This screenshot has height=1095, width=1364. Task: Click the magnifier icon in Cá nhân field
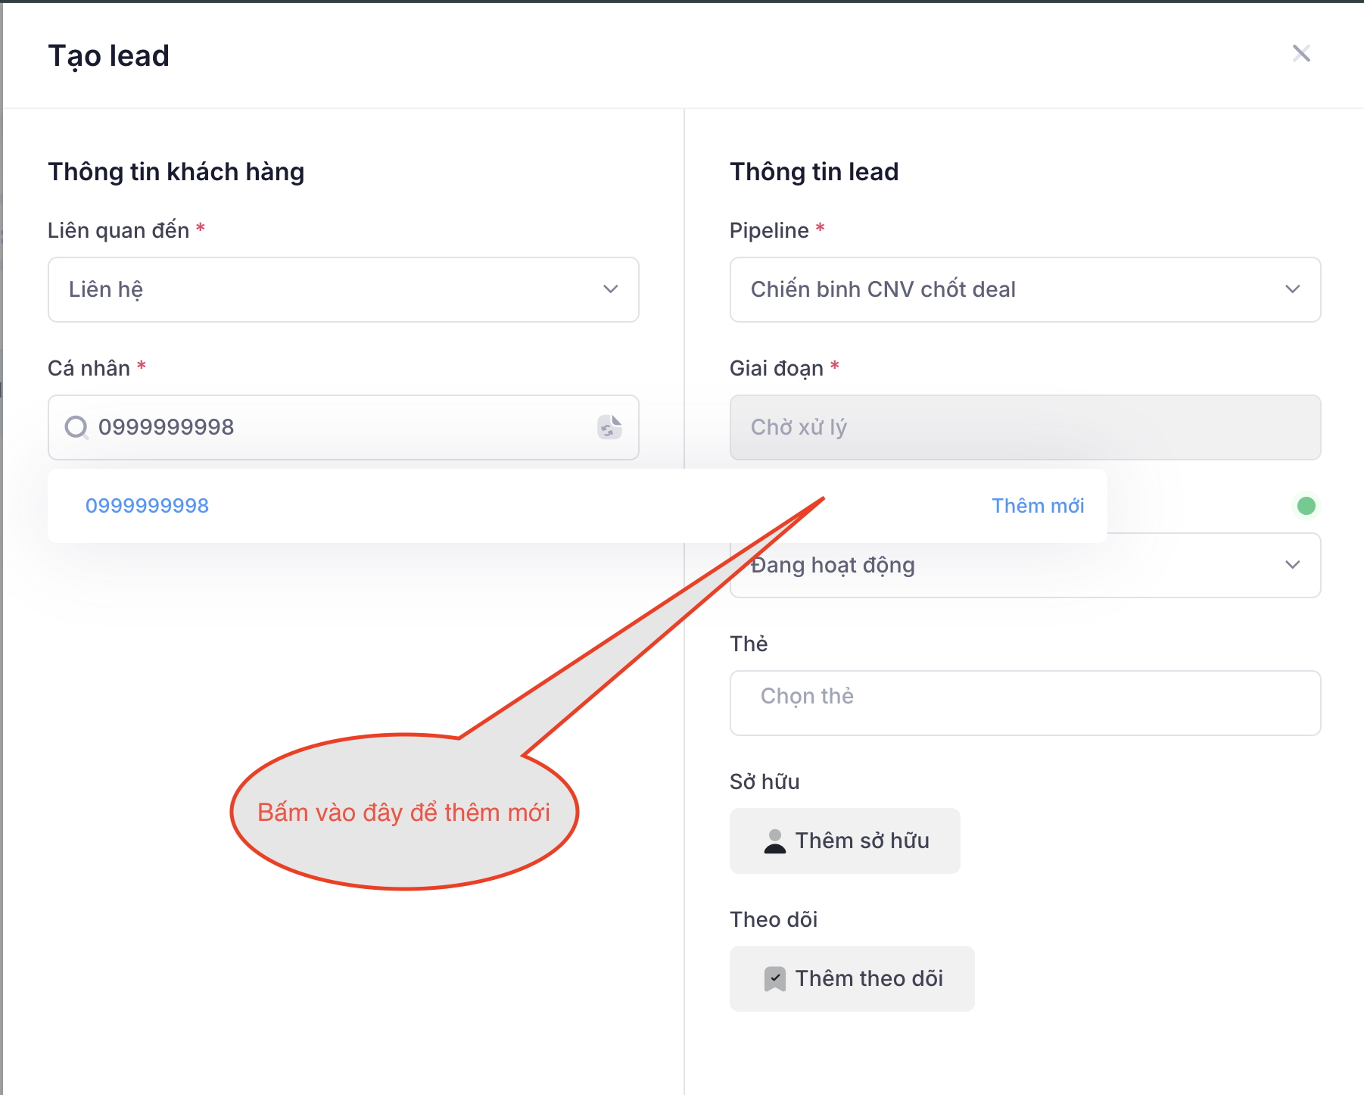(x=76, y=427)
